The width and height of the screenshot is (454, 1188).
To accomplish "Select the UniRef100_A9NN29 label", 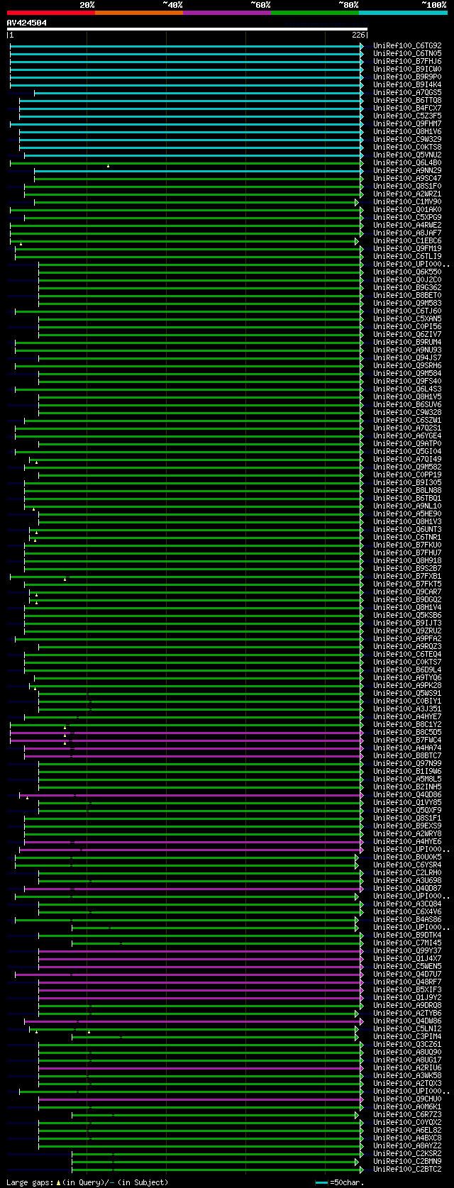I will coord(407,171).
